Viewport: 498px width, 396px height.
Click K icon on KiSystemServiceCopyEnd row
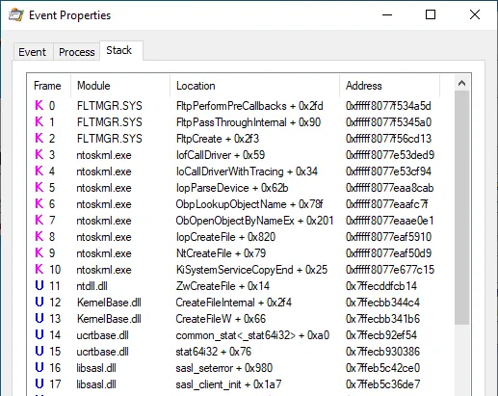[39, 269]
